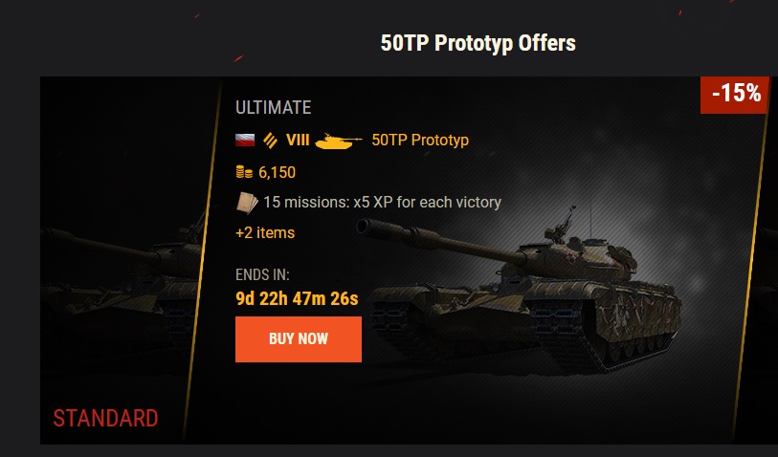Click the countdown timer 9d 22h
This screenshot has height=457, width=778.
[297, 298]
